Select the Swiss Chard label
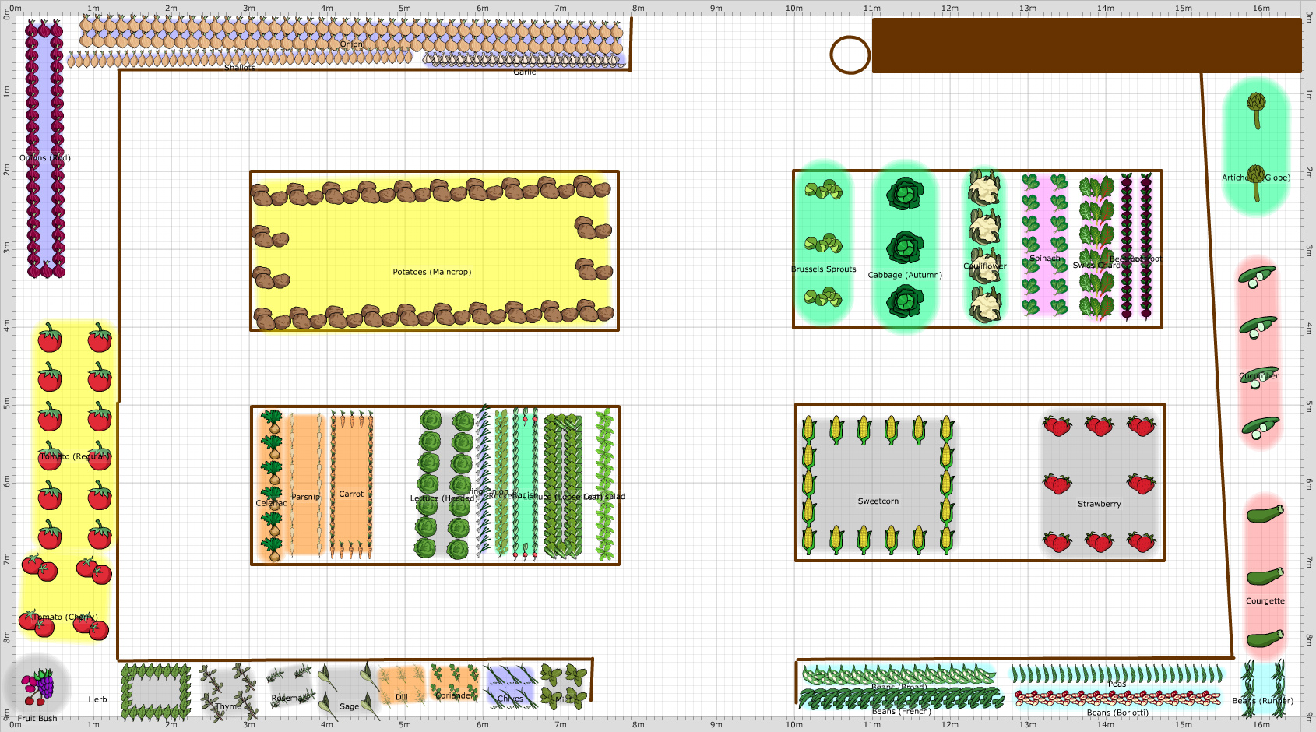 pos(1096,266)
